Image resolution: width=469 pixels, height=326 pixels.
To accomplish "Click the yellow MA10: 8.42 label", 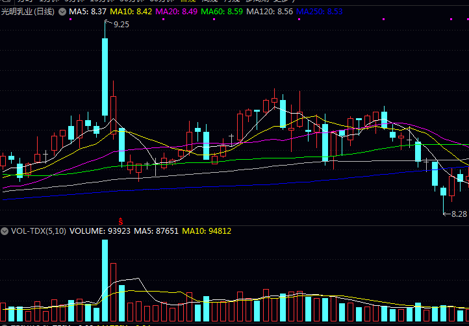I will coord(131,12).
